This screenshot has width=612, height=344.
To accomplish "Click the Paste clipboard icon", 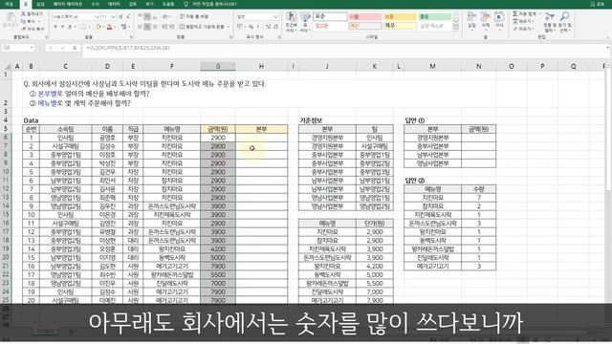I will pyautogui.click(x=11, y=18).
